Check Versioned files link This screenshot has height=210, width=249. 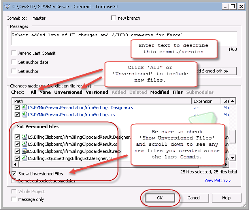97,92
